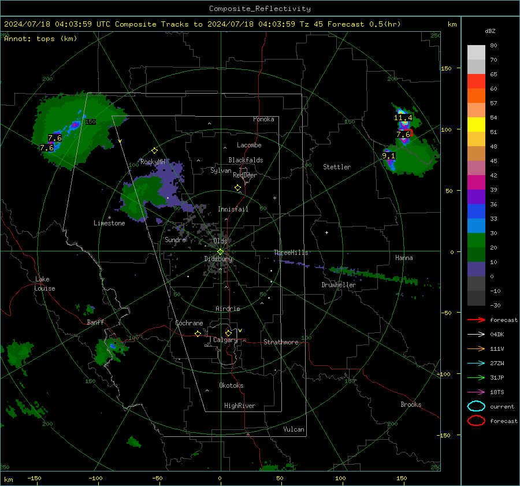Click the yellow diamond marker near RedDeer
Viewport: 520px width, 486px height.
(x=237, y=188)
